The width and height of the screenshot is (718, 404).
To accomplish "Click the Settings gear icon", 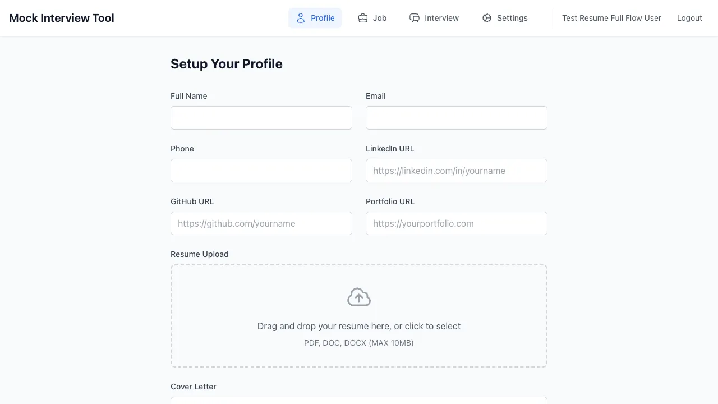I will tap(487, 18).
